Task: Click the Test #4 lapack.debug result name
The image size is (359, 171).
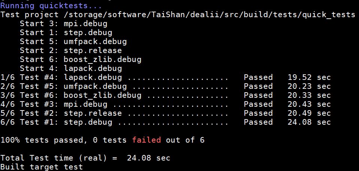Action: pos(93,77)
